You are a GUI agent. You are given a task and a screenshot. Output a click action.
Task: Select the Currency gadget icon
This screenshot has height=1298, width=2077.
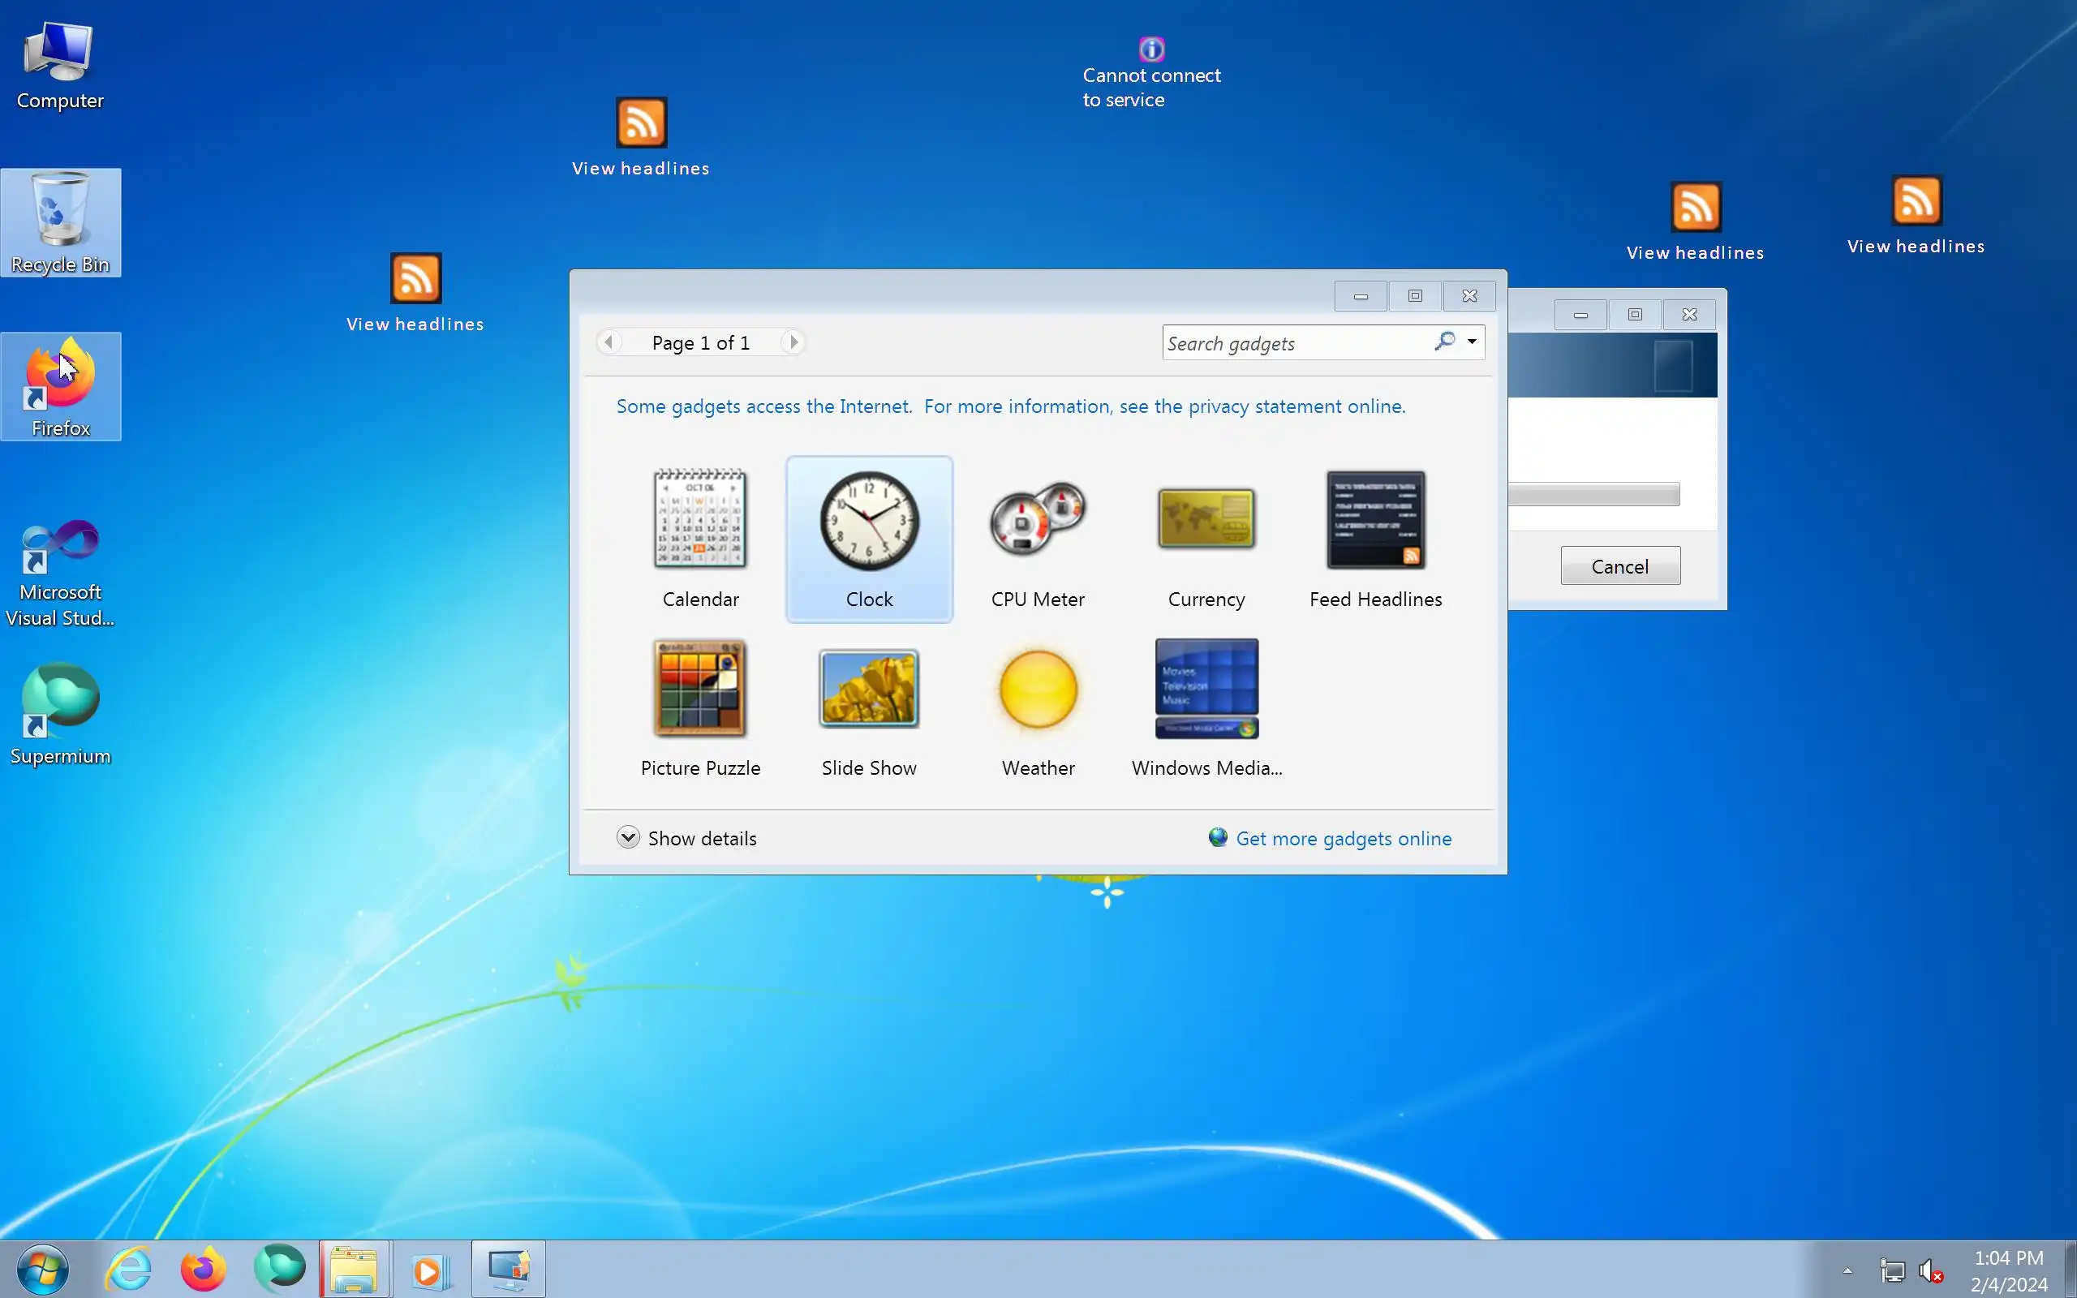coord(1206,519)
